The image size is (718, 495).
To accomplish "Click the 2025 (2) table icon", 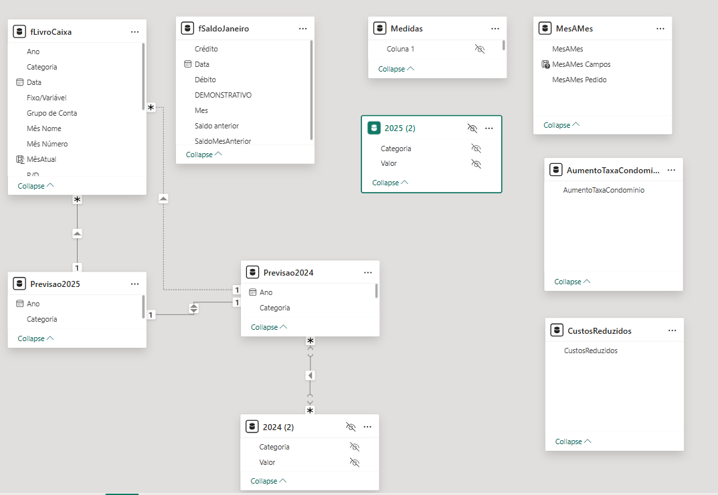I will [373, 128].
